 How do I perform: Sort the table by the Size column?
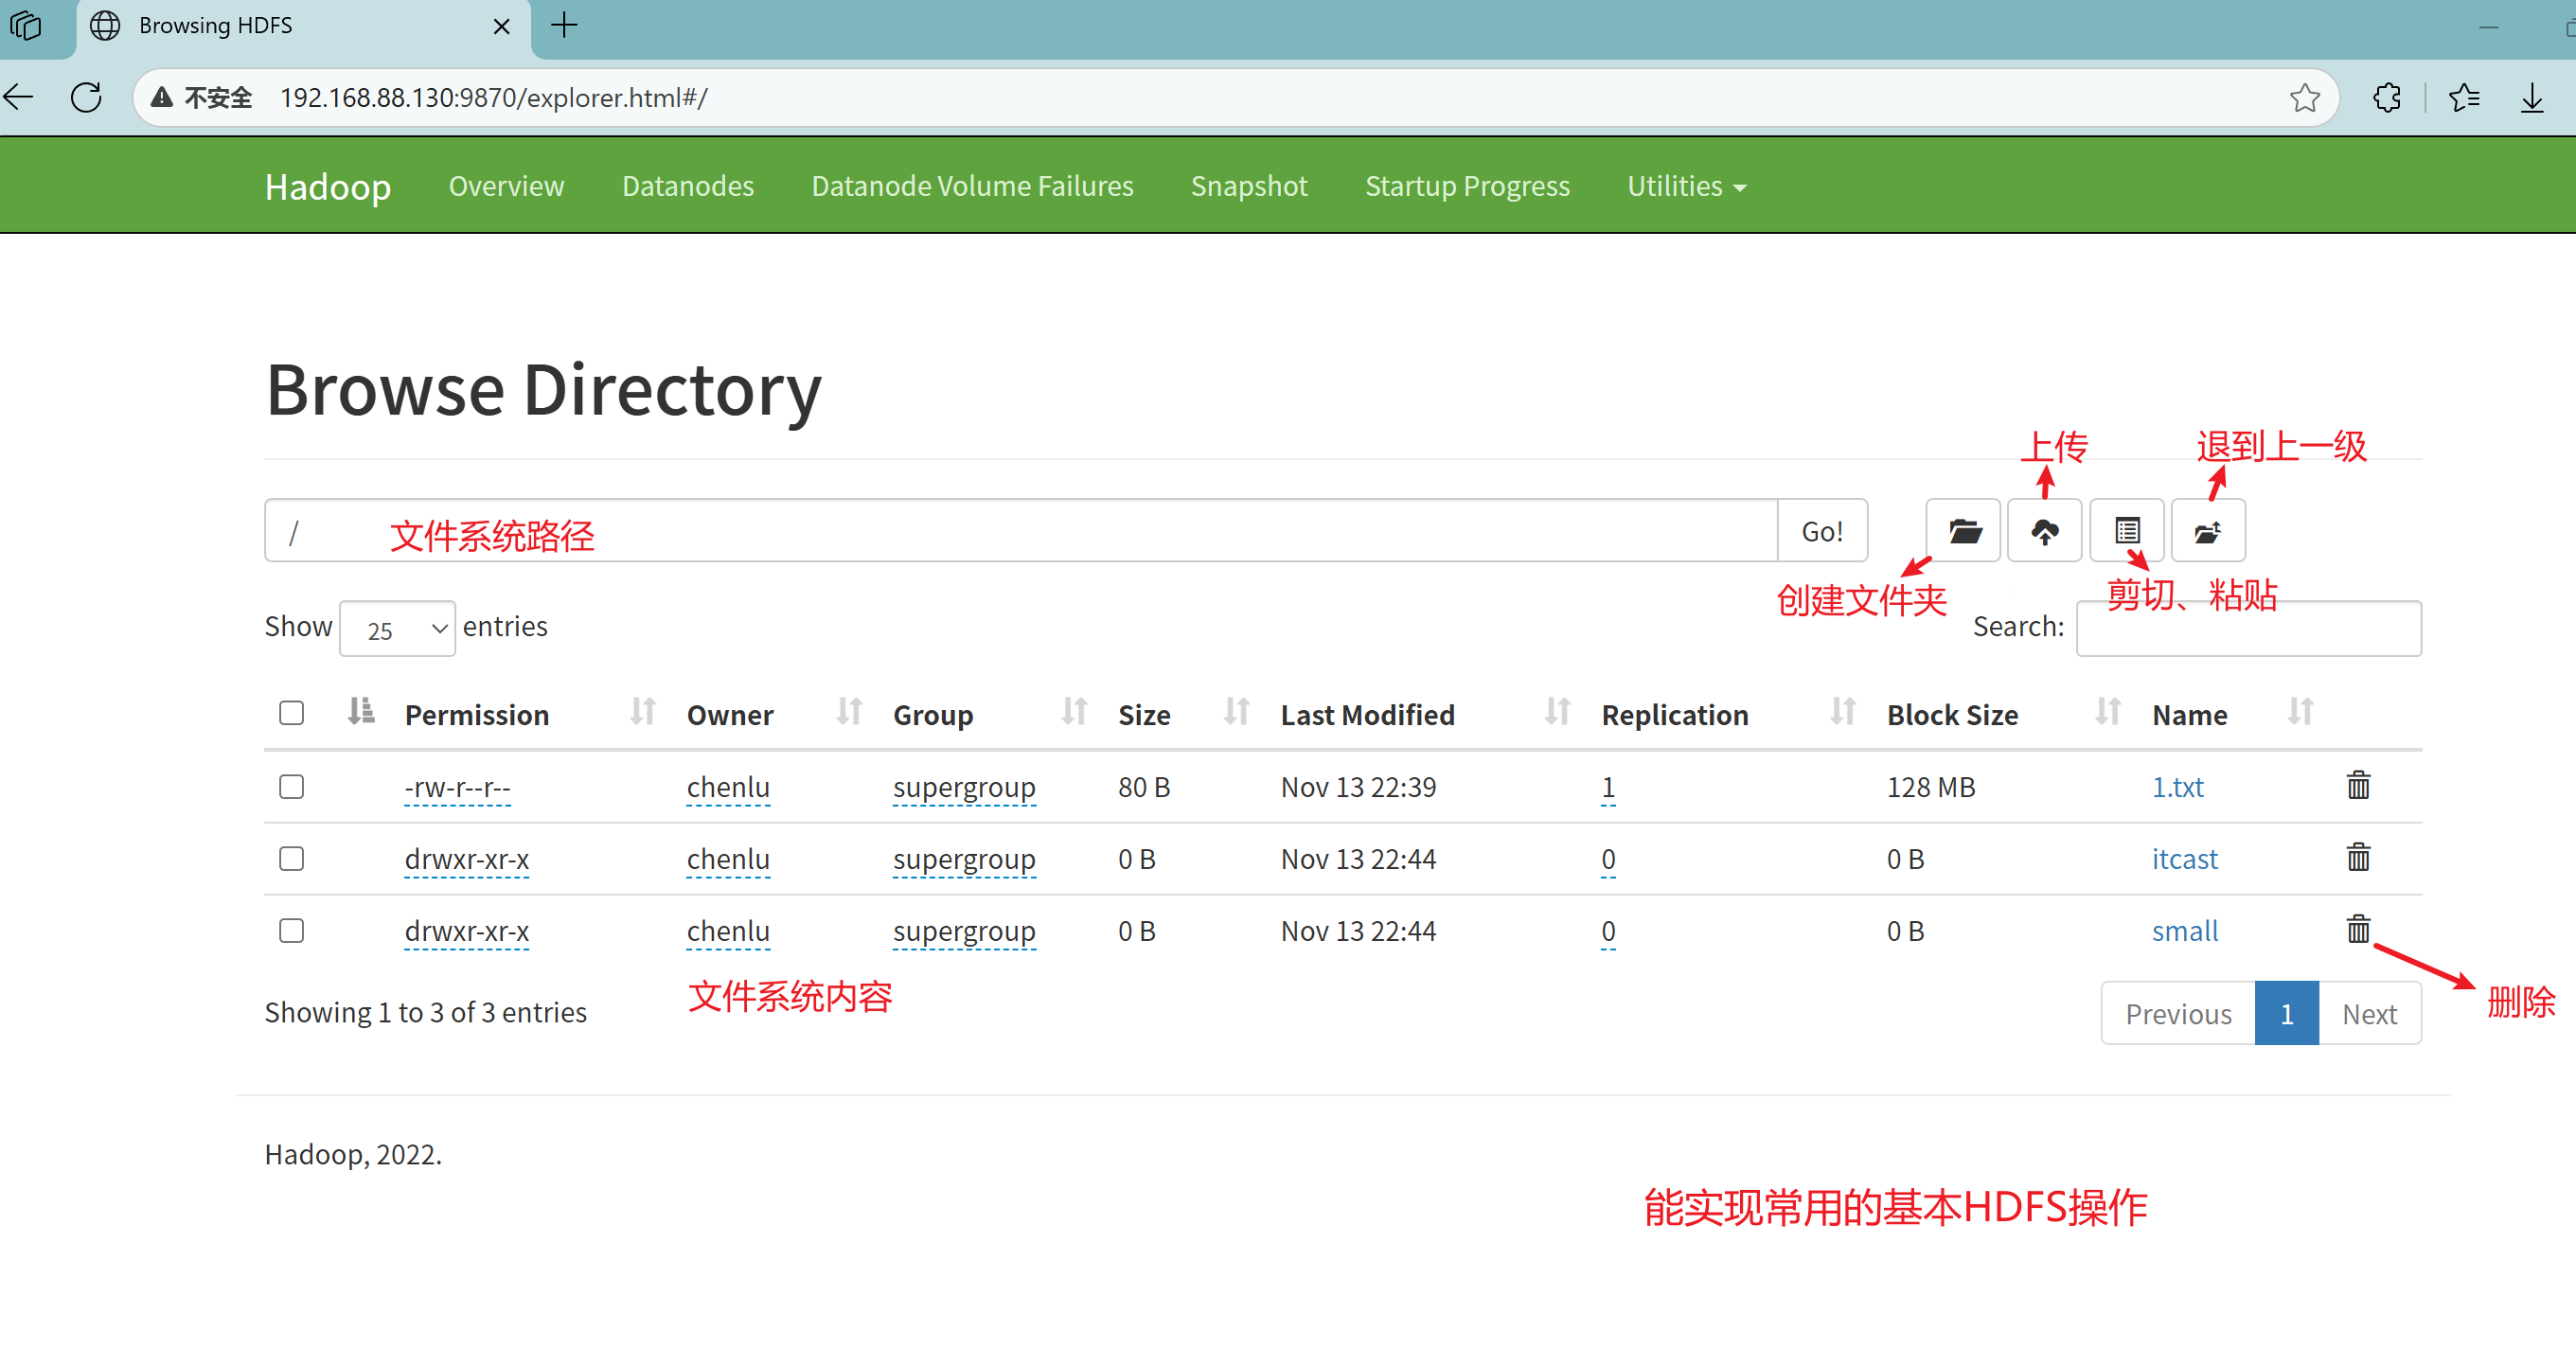pos(1144,715)
